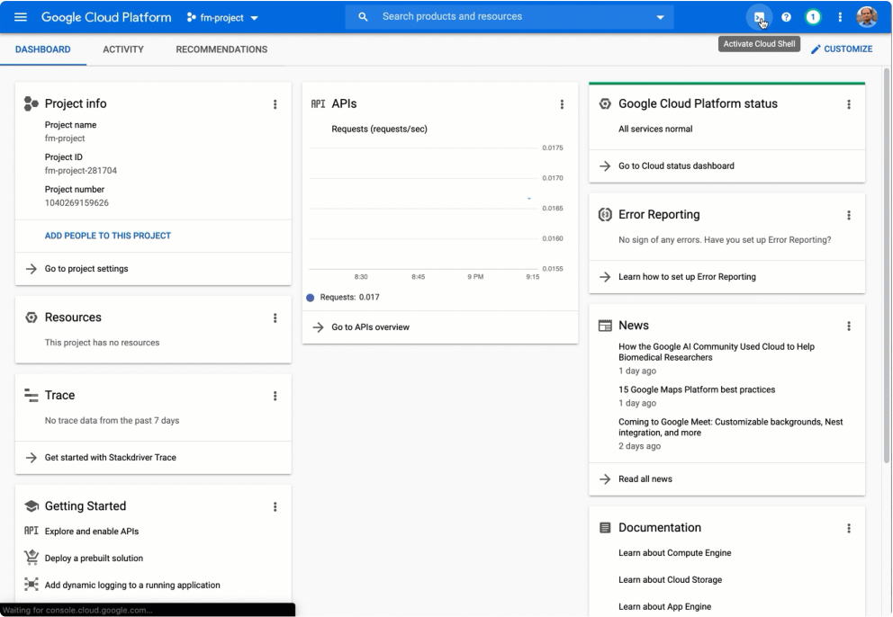Open the Help question mark icon
893x617 pixels.
pos(786,18)
